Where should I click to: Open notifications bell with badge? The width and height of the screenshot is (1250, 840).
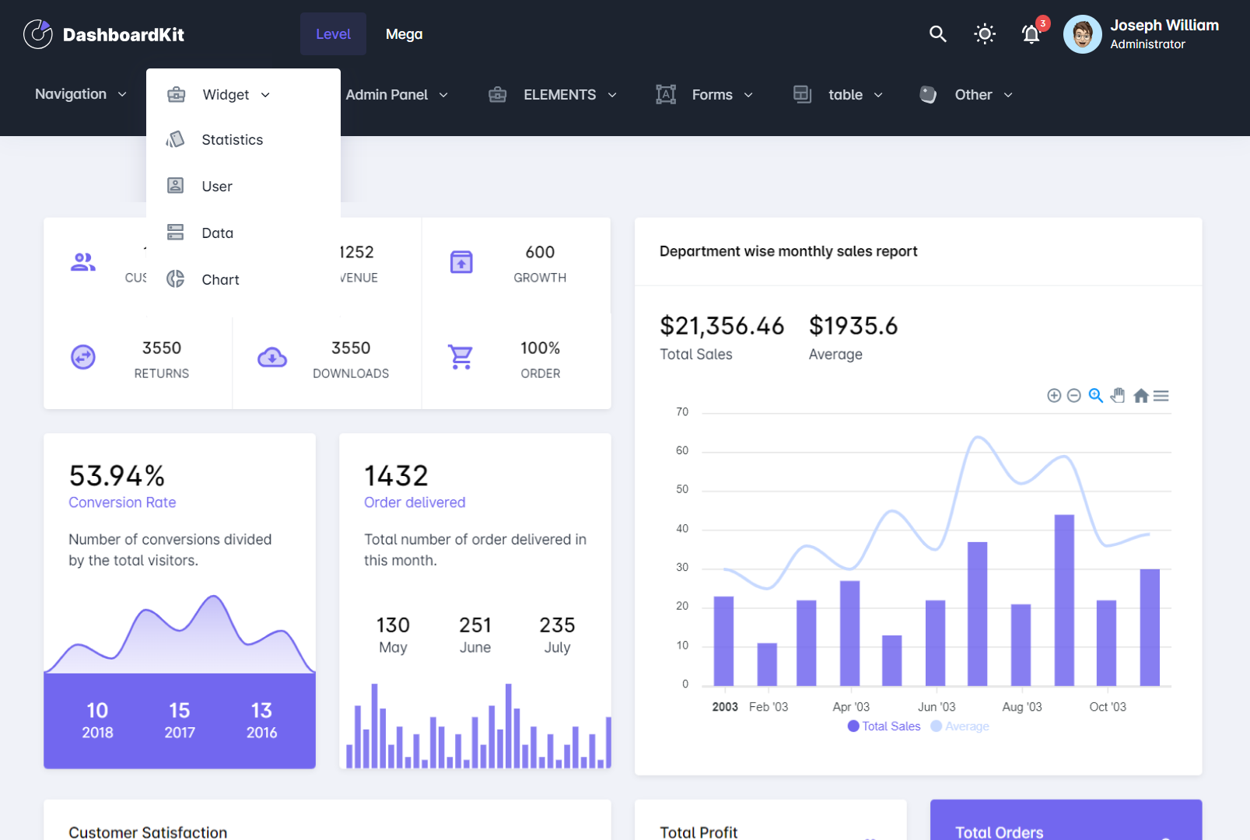pyautogui.click(x=1031, y=34)
